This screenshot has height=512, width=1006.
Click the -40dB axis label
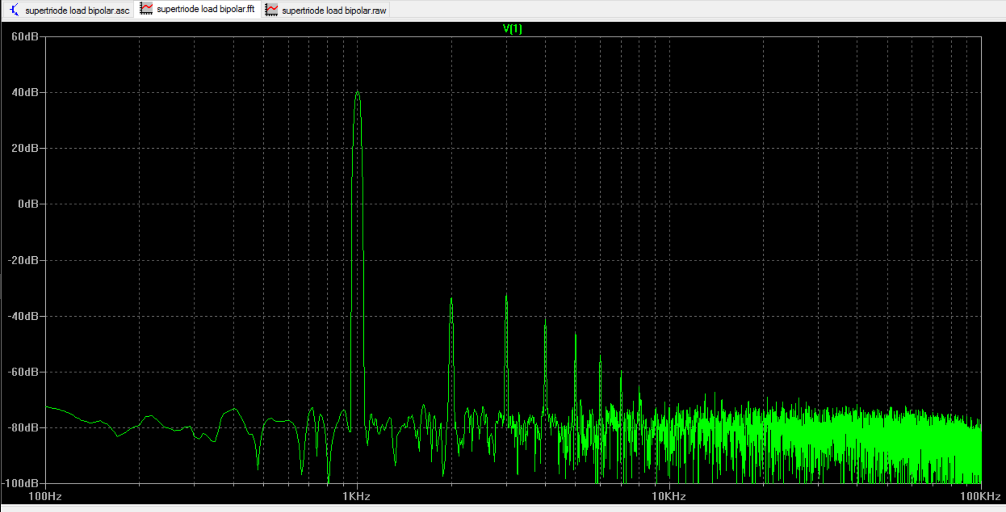tap(23, 316)
